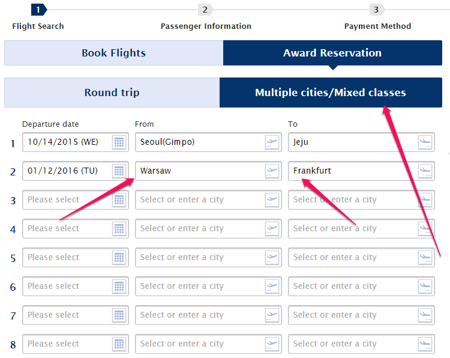Click landing plane icon in Jeju To field
Image resolution: width=450 pixels, height=358 pixels.
(x=425, y=142)
